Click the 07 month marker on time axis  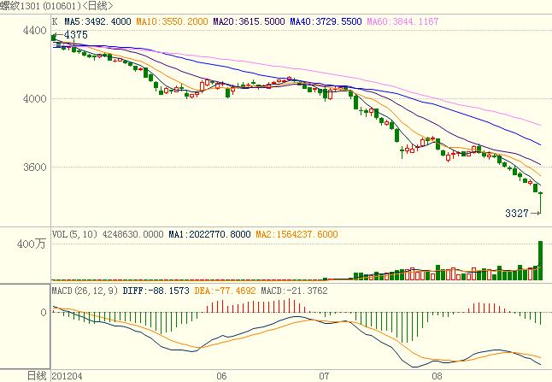[x=324, y=376]
